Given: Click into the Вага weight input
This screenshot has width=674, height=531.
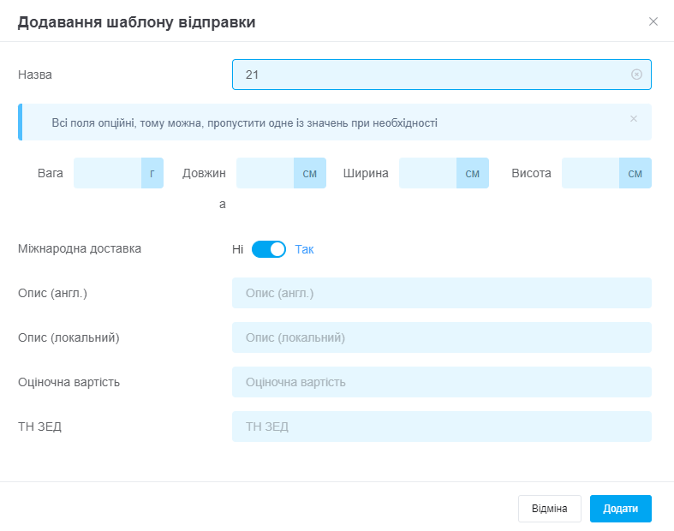Looking at the screenshot, I should pyautogui.click(x=108, y=173).
